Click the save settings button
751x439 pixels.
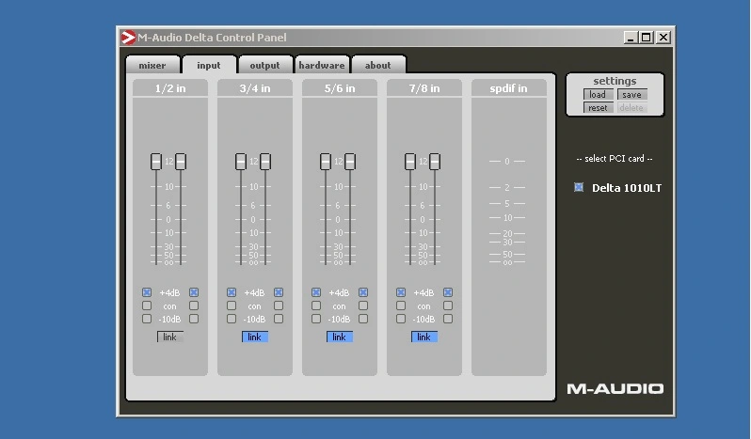click(631, 95)
